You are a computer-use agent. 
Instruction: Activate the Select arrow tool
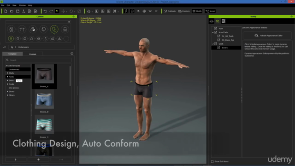point(57,11)
